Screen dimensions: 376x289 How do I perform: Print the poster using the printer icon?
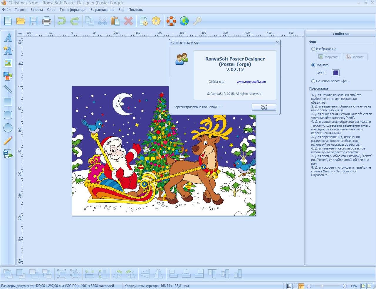coord(46,21)
